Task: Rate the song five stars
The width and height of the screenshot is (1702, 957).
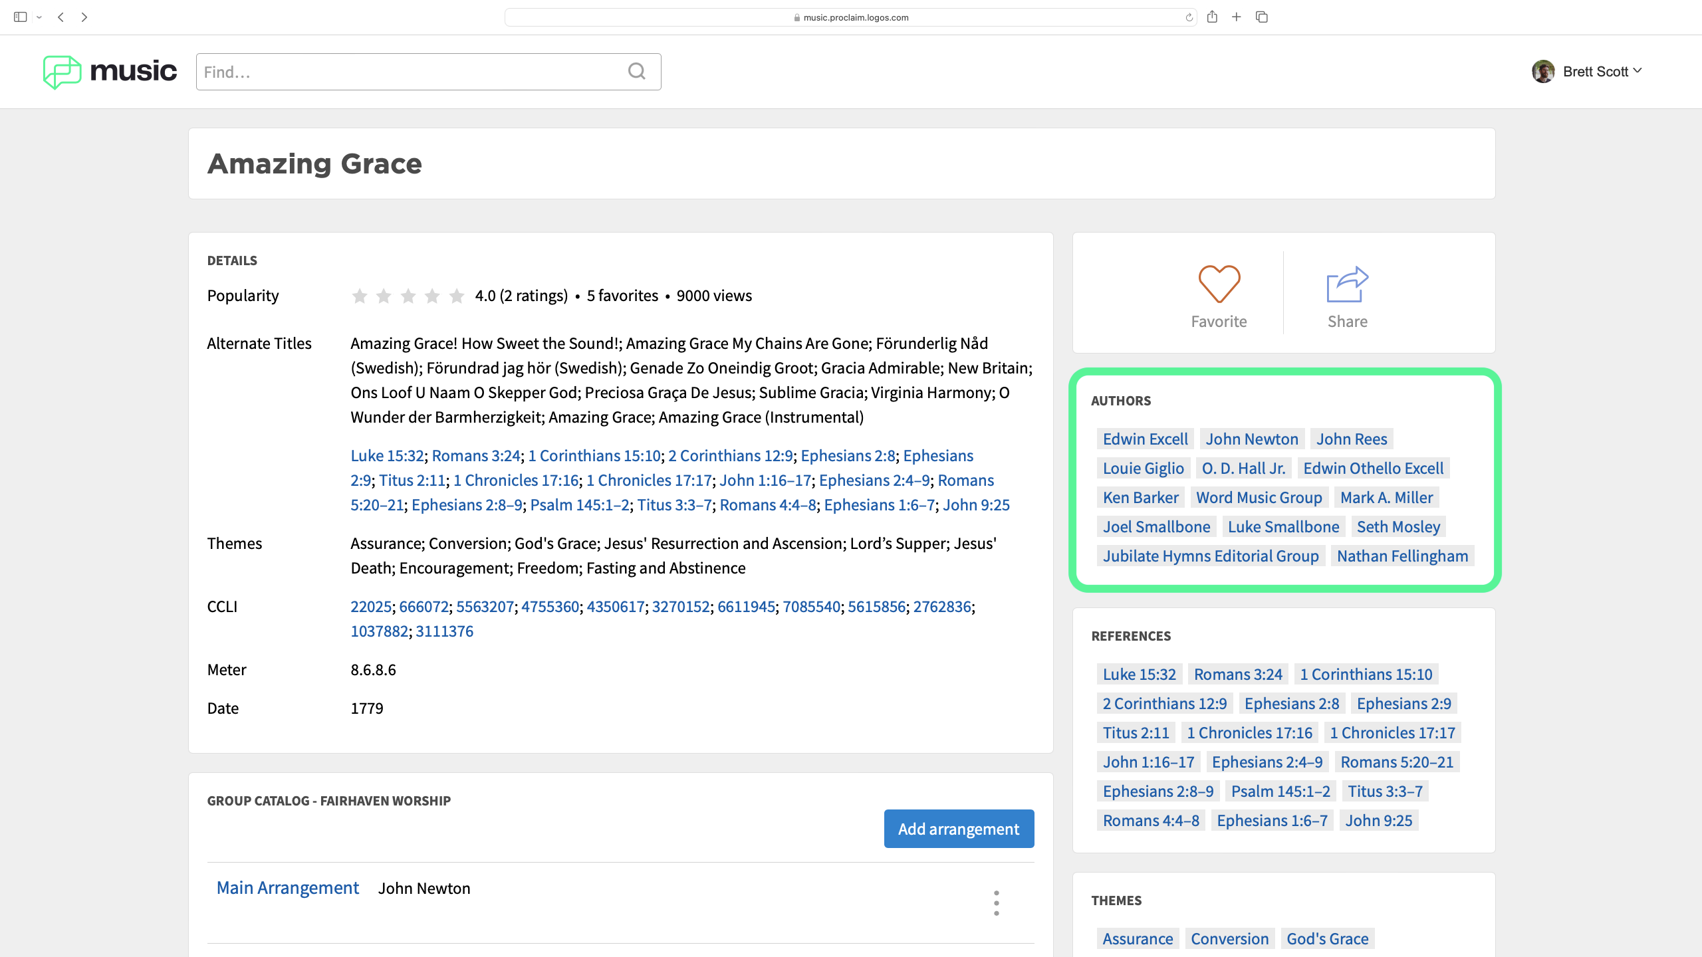Action: [x=457, y=296]
